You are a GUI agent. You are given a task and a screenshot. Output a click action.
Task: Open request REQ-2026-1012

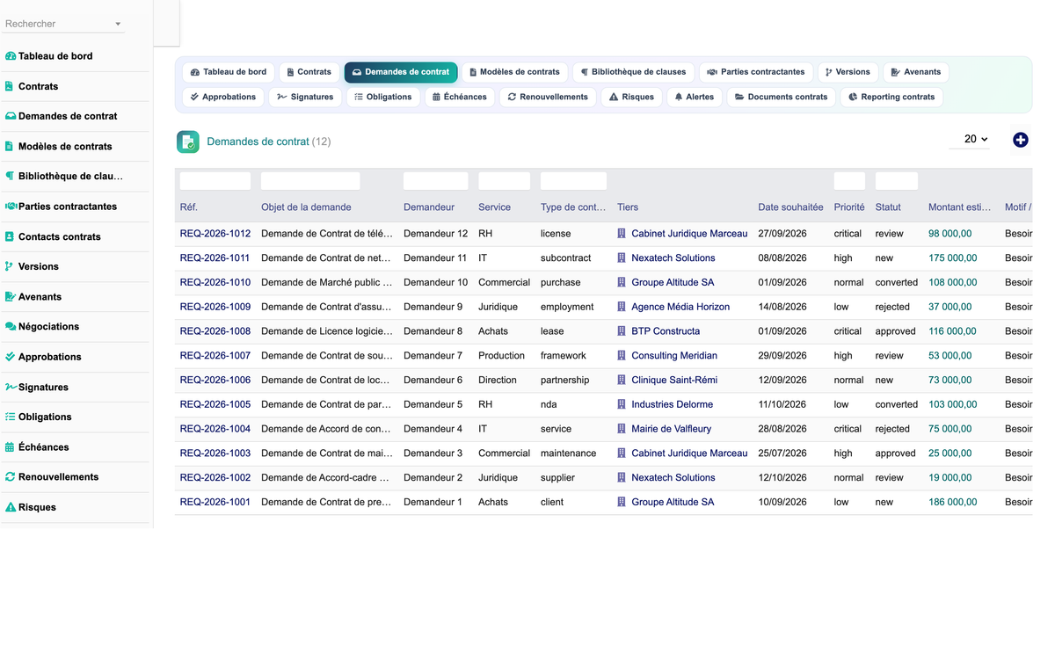(215, 234)
